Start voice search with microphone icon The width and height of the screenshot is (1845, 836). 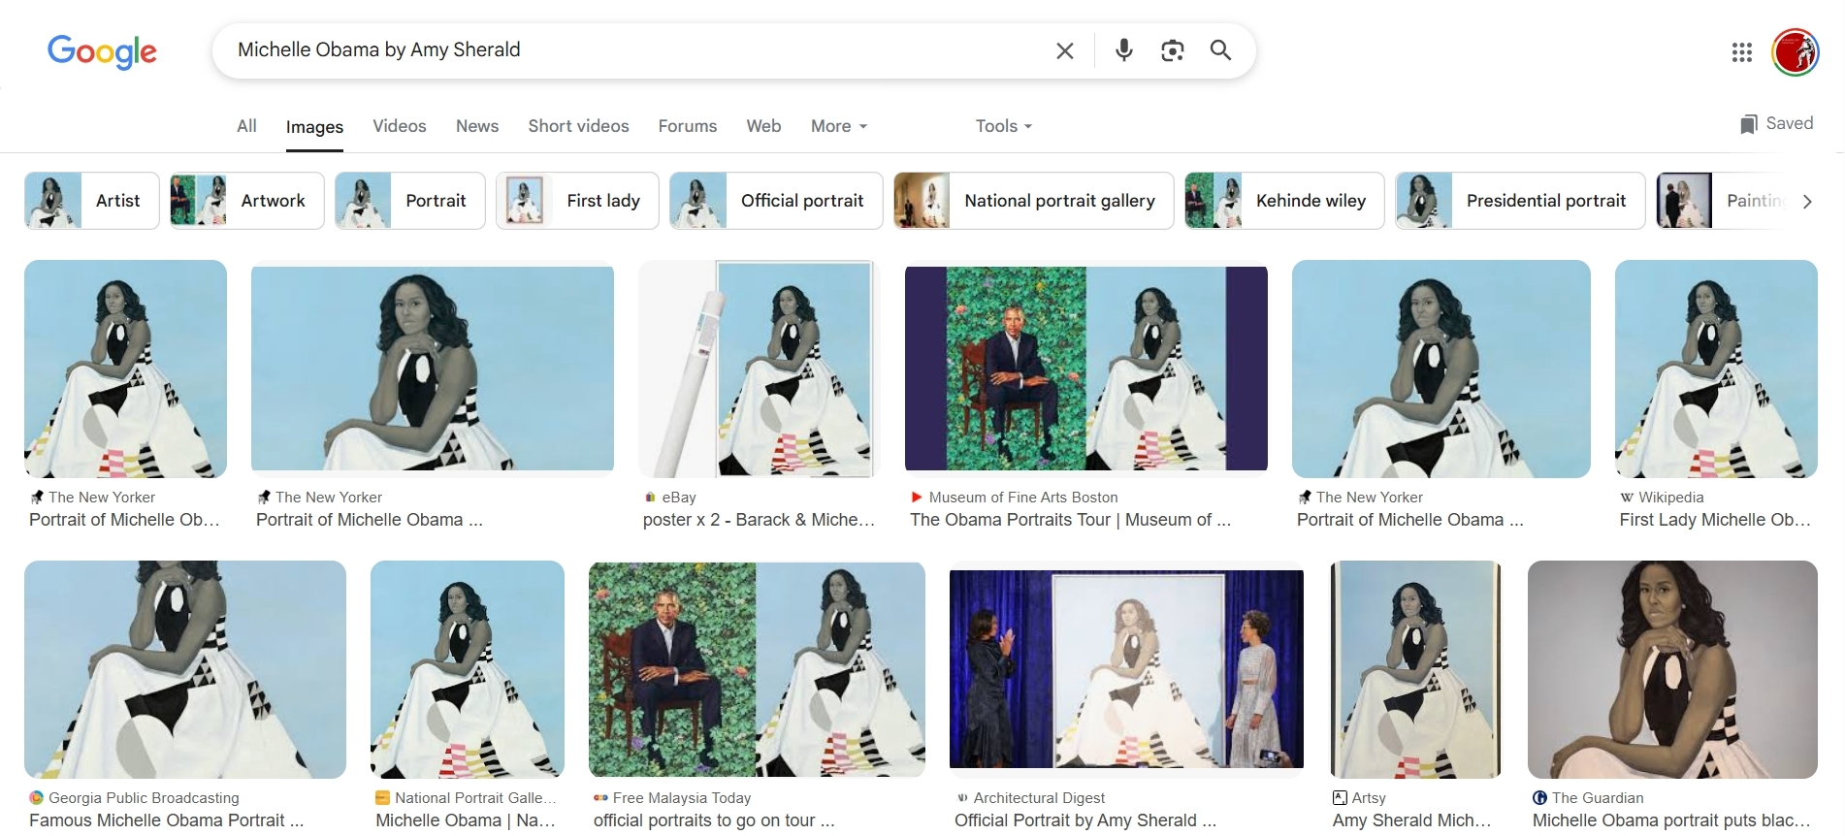tap(1123, 50)
